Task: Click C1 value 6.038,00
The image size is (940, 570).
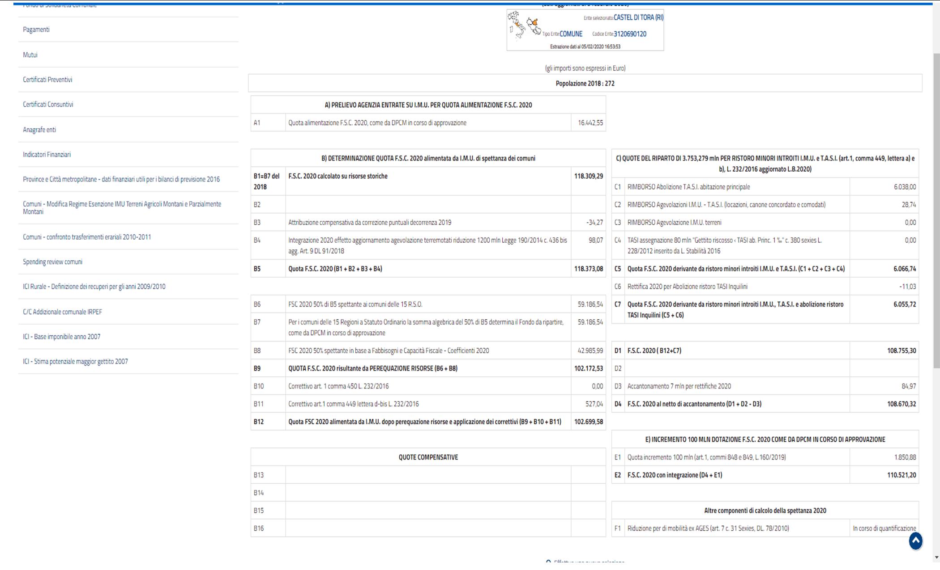Action: (905, 187)
